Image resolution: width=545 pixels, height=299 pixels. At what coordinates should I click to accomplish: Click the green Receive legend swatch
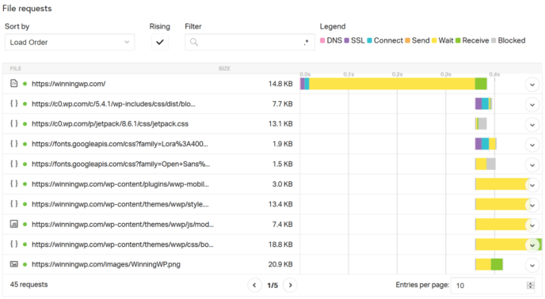(x=458, y=40)
